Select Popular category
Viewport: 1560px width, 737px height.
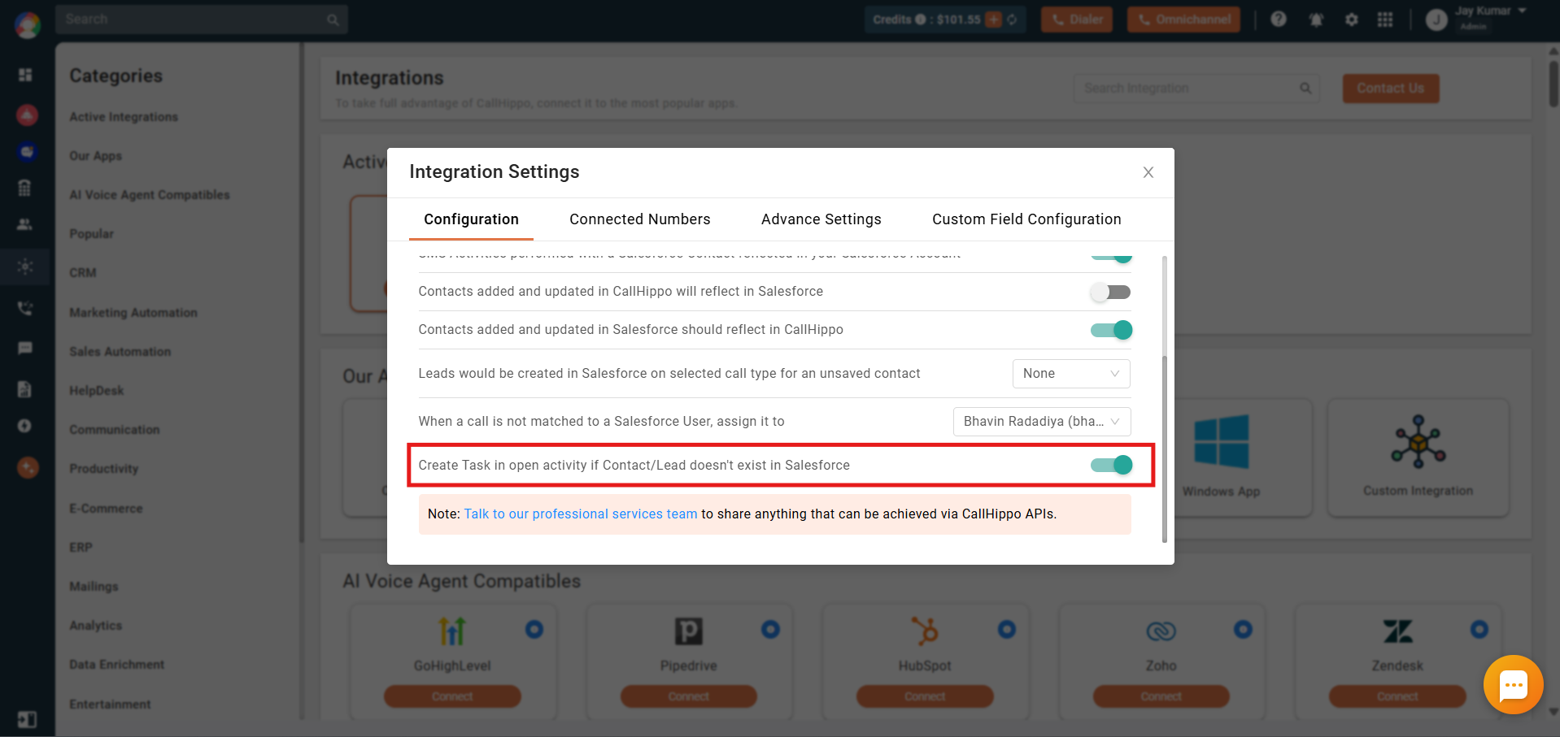(x=92, y=234)
